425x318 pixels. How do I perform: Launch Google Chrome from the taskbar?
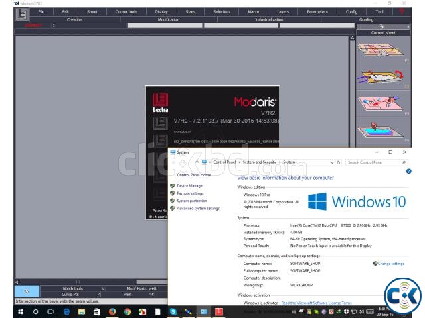tap(127, 311)
